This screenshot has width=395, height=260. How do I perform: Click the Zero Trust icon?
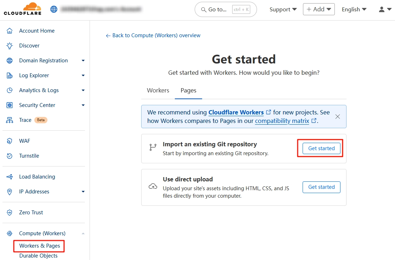[x=10, y=213]
